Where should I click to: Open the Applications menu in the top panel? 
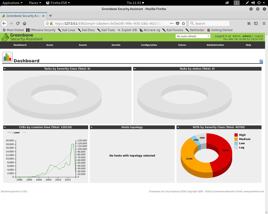pyautogui.click(x=12, y=3)
